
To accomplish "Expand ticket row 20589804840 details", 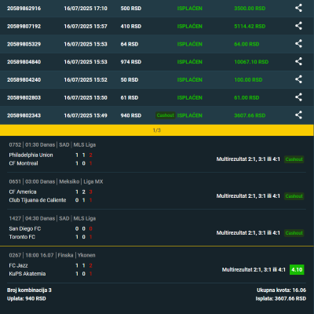I will point(157,62).
